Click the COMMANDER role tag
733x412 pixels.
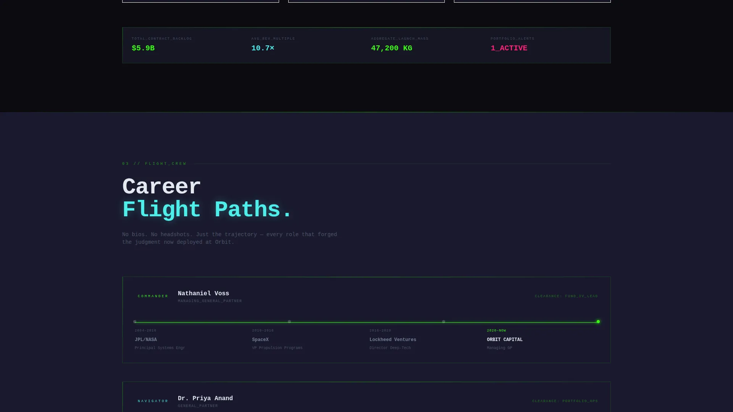tap(153, 296)
